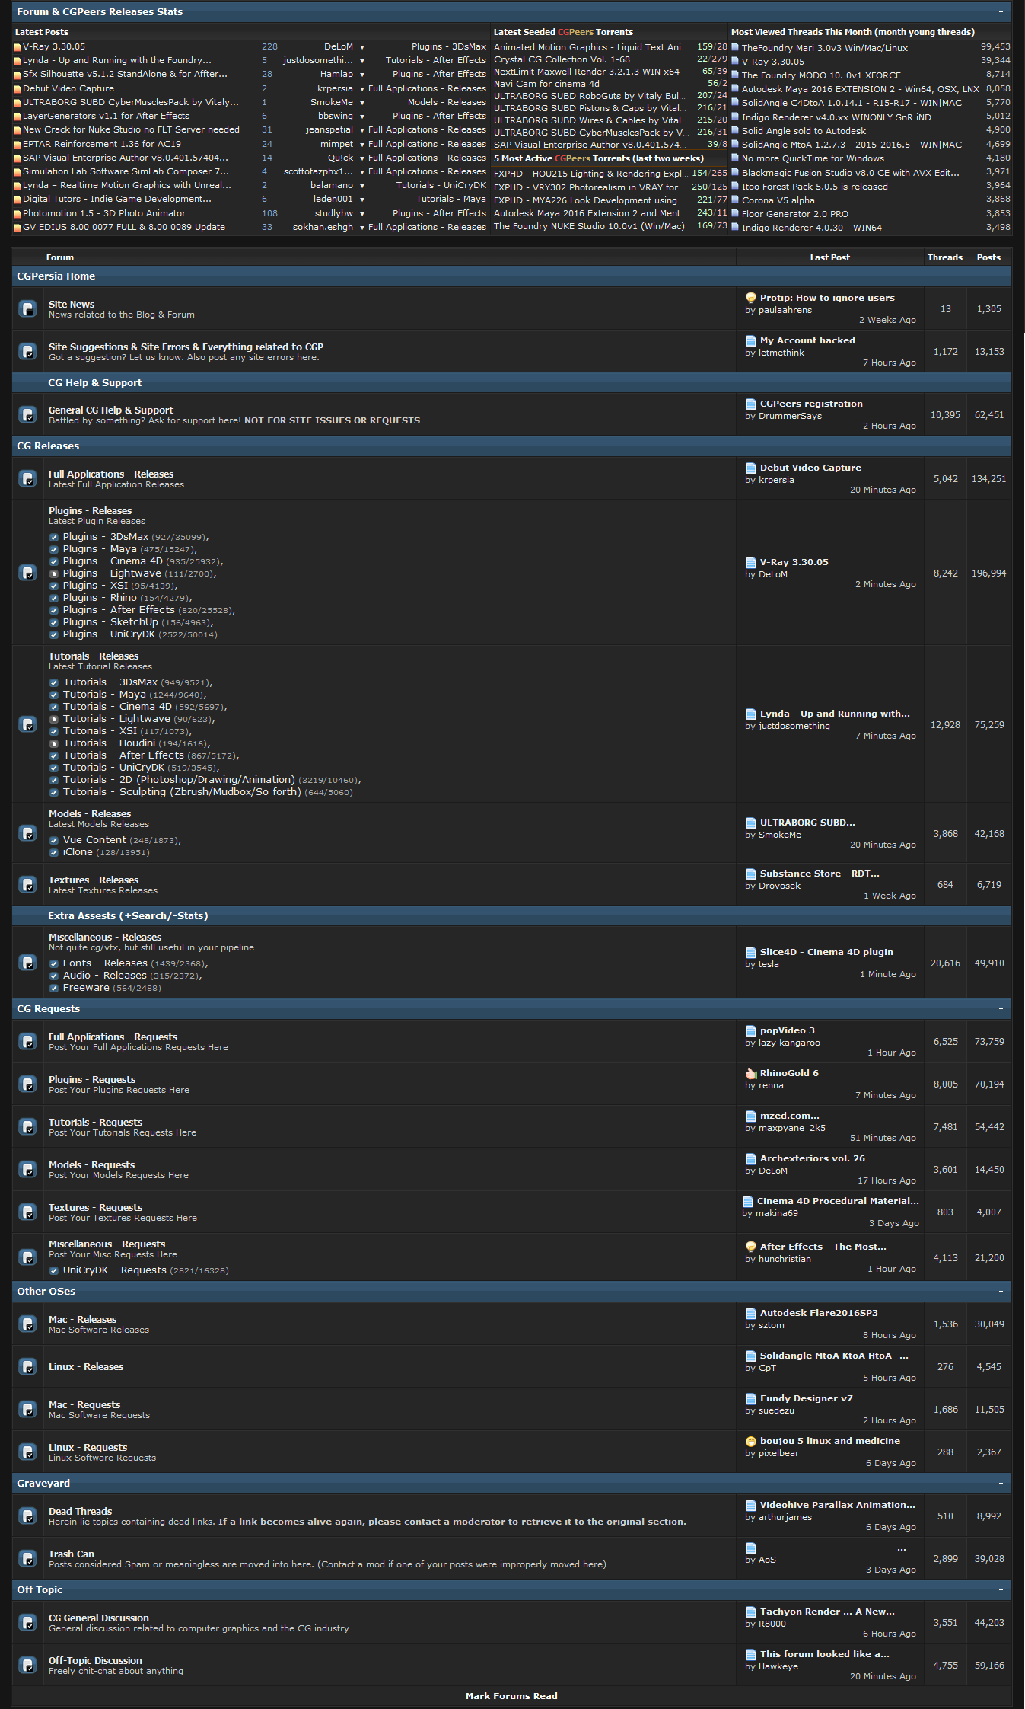Open the No more QuickTime for Windows thread
The width and height of the screenshot is (1025, 1709).
pos(813,158)
